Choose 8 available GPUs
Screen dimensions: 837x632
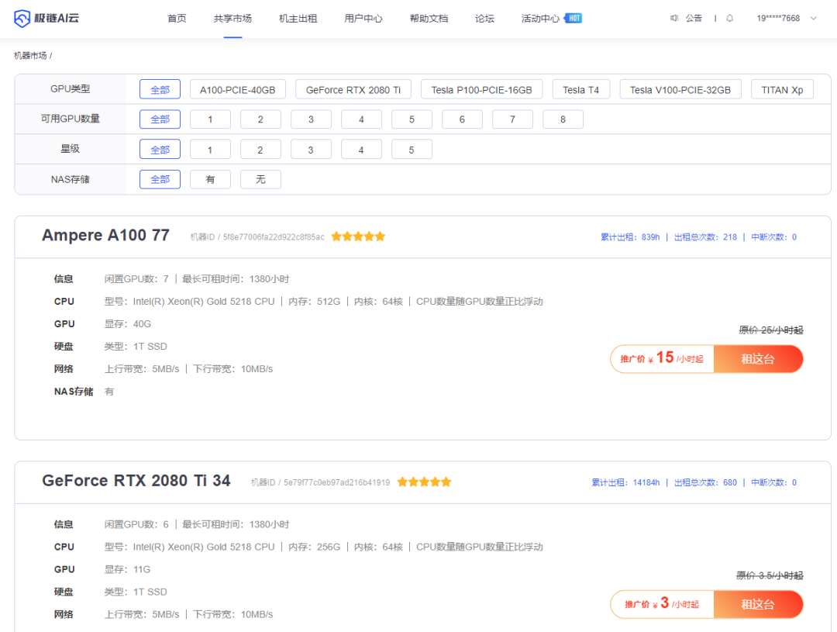[563, 119]
